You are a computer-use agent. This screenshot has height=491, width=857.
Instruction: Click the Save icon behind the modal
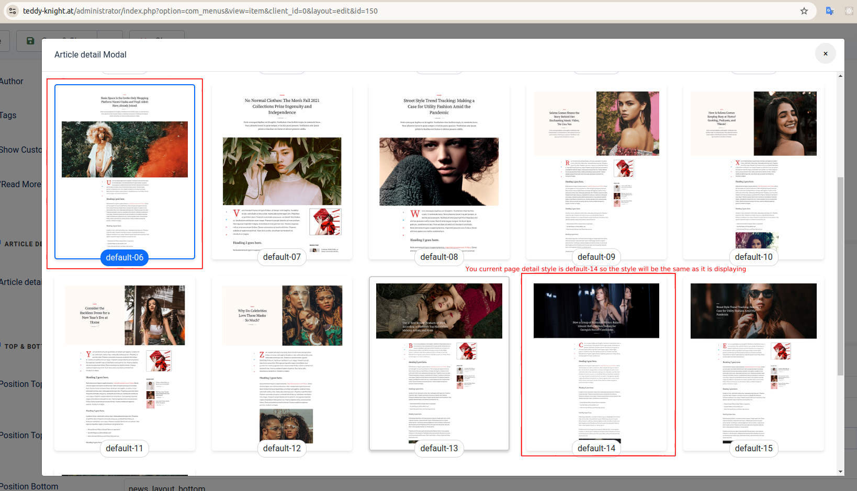[30, 41]
